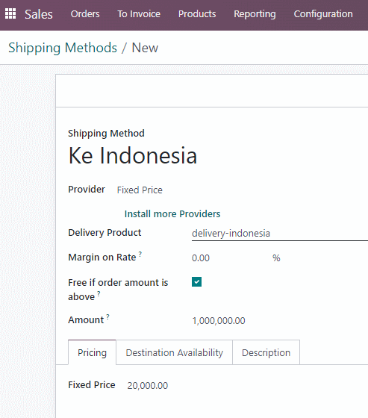Open the Configuration menu
368x418 pixels.
(x=323, y=14)
